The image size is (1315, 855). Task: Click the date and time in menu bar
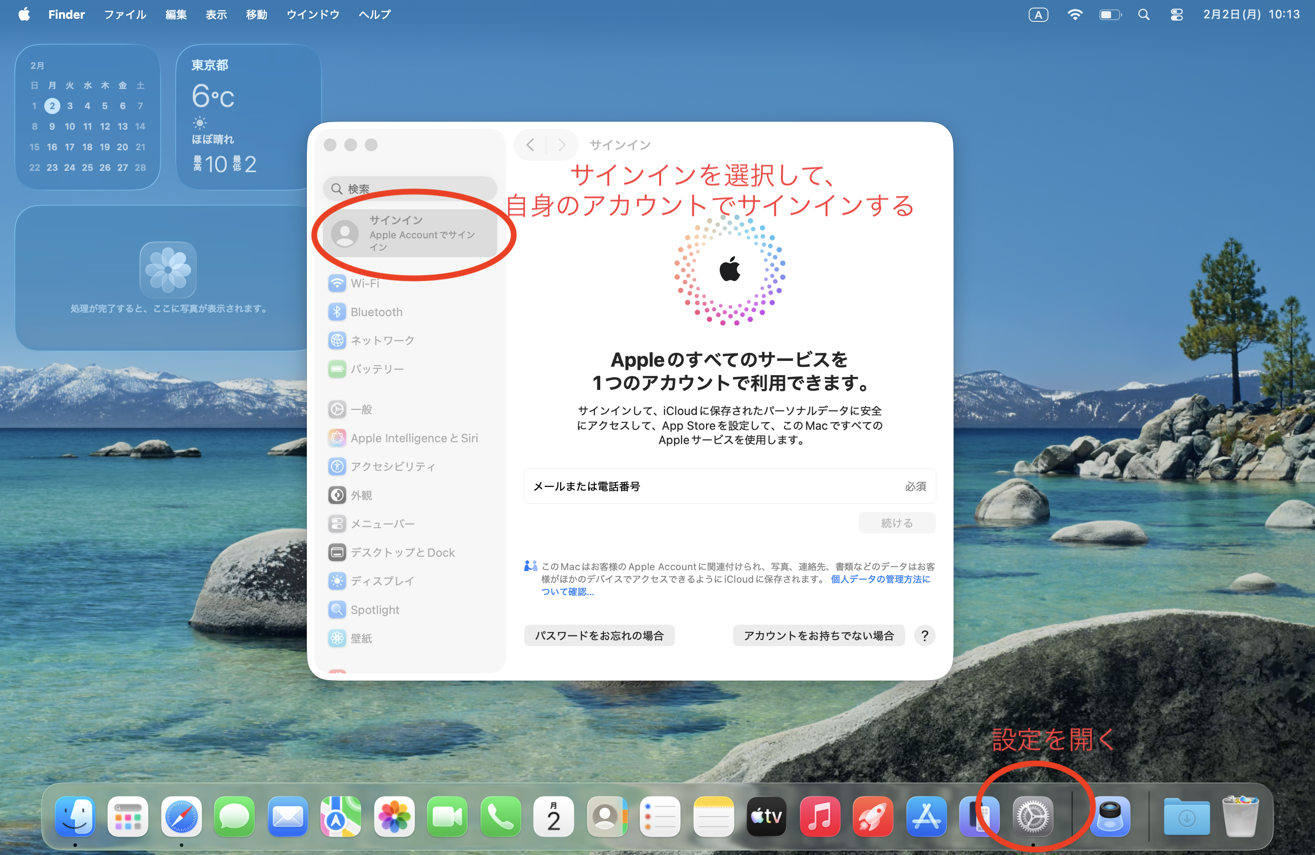tap(1251, 14)
